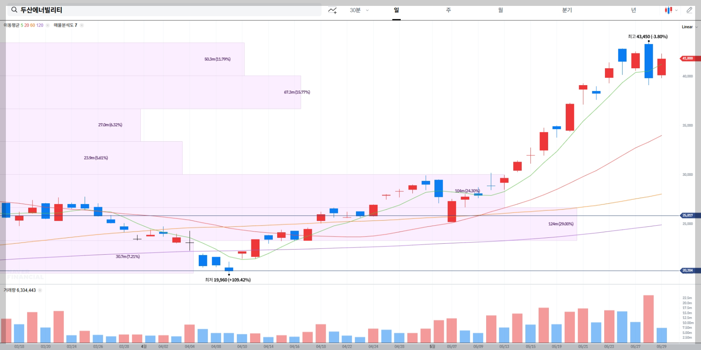
Task: Click the 04/04 date axis label
Action: (190, 346)
